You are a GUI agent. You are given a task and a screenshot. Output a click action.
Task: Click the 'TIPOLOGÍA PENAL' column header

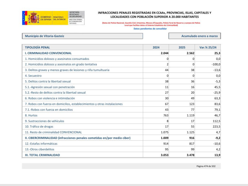pos(37,47)
